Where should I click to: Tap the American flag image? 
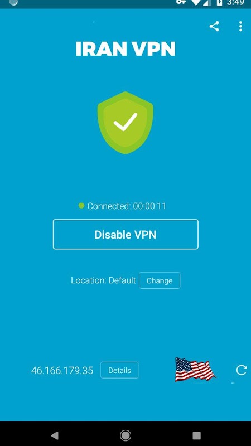click(x=195, y=370)
